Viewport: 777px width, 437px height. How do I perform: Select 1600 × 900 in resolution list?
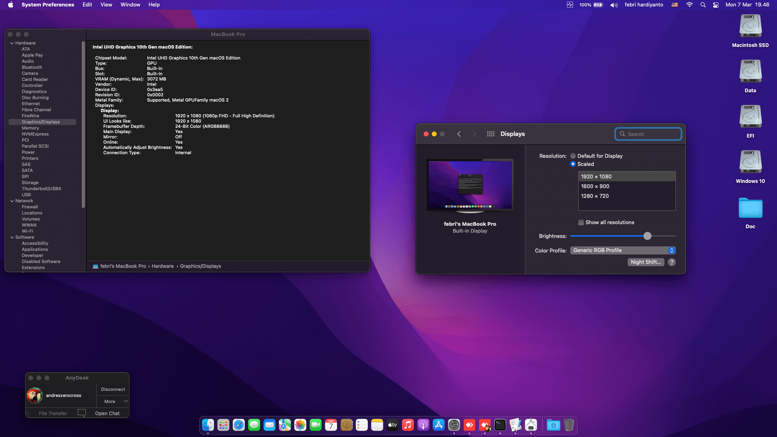click(627, 186)
